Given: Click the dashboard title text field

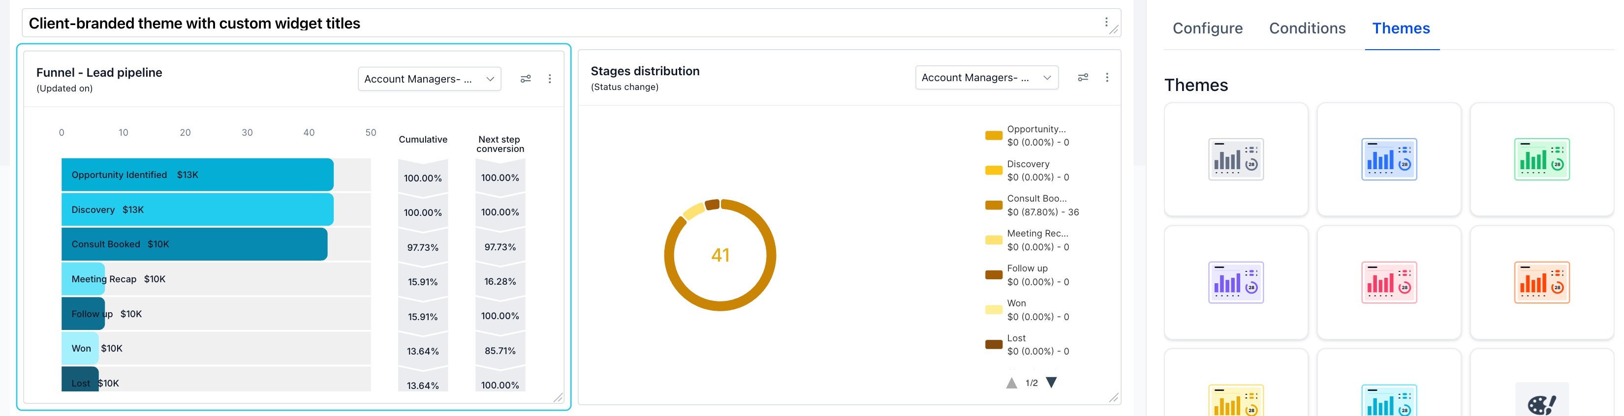Looking at the screenshot, I should click(571, 23).
